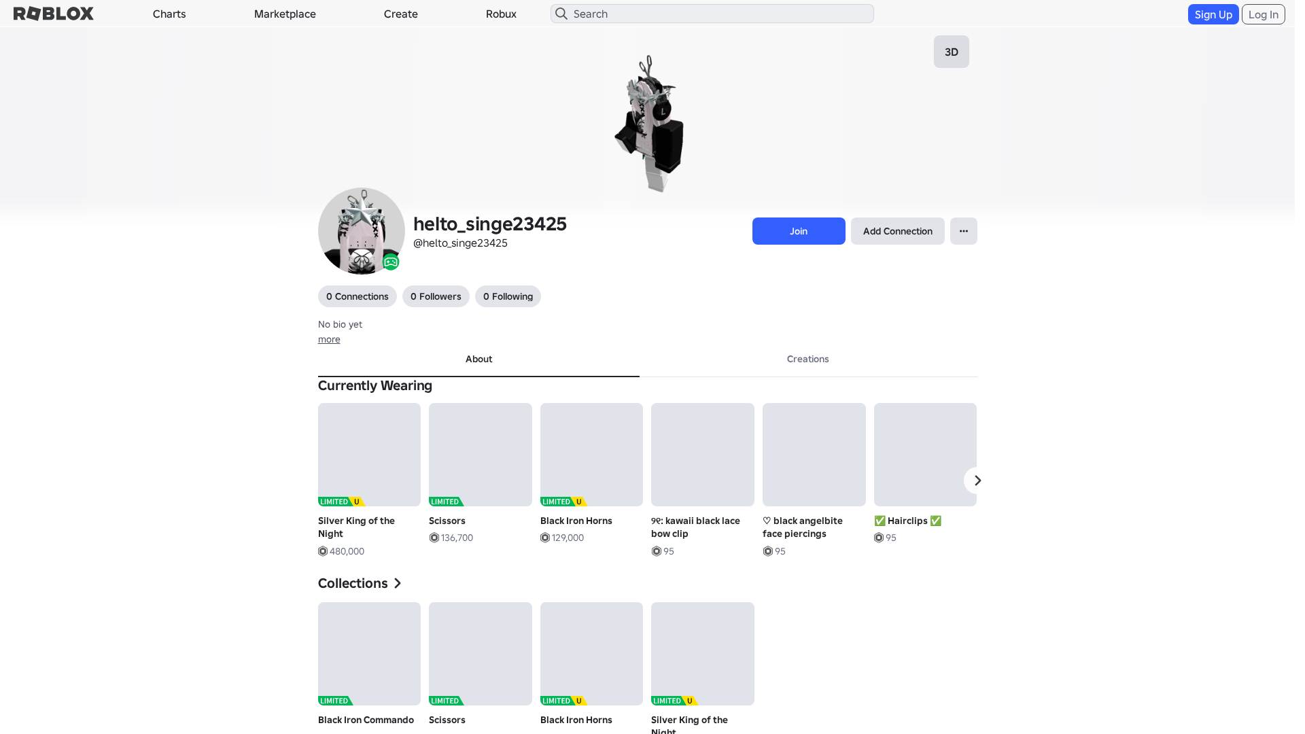The image size is (1305, 734).
Task: Click Robux icon beside 480,000 price
Action: click(323, 551)
